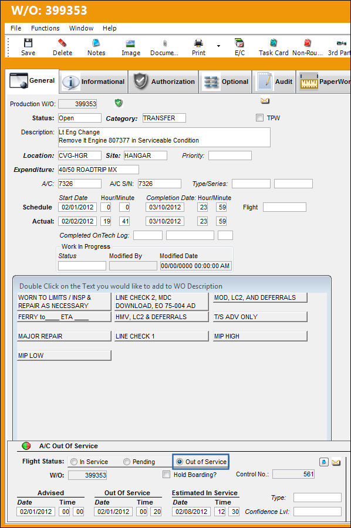This screenshot has width=351, height=528.
Task: Click the MAJOR REPAIR button
Action: [x=64, y=336]
